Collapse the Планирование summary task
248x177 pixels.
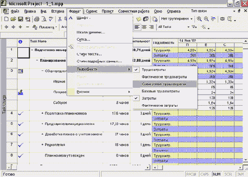pos(37,60)
